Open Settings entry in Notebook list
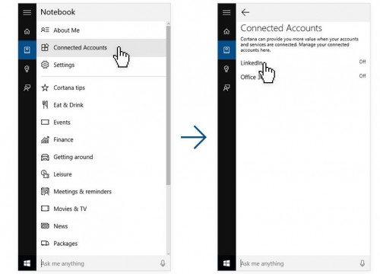Image resolution: width=380 pixels, height=274 pixels. 101,65
